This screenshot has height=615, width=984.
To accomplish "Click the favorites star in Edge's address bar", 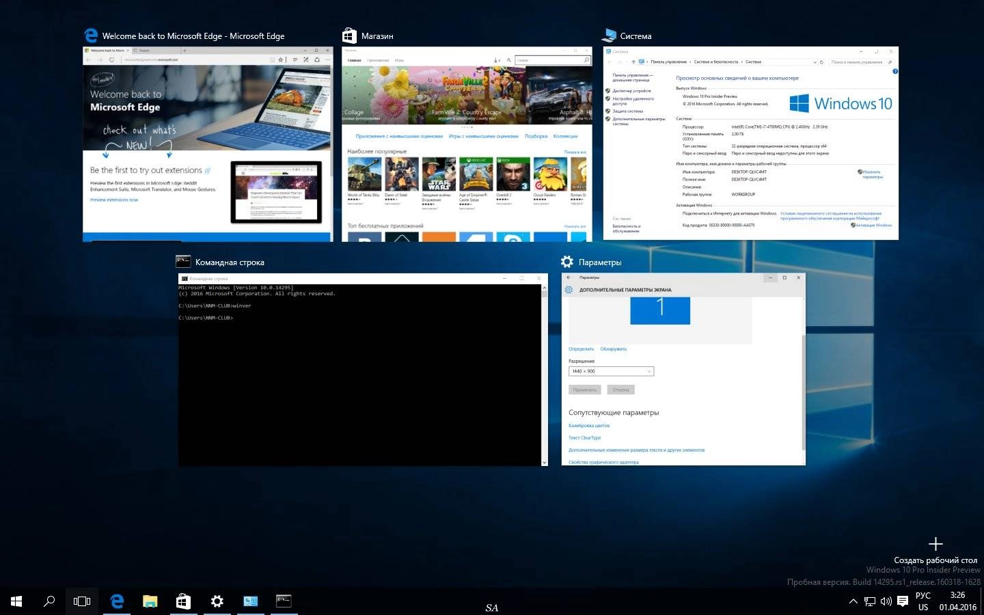I will [281, 59].
